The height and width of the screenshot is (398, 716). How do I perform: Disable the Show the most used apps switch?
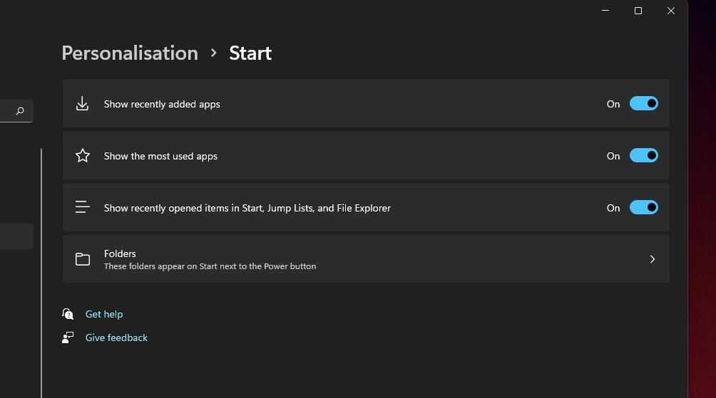coord(643,156)
